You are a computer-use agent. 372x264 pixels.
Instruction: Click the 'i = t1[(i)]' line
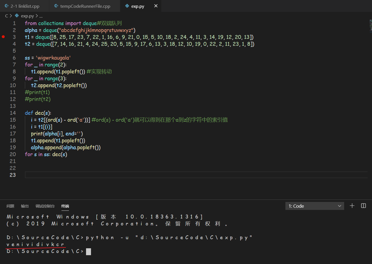click(41, 127)
